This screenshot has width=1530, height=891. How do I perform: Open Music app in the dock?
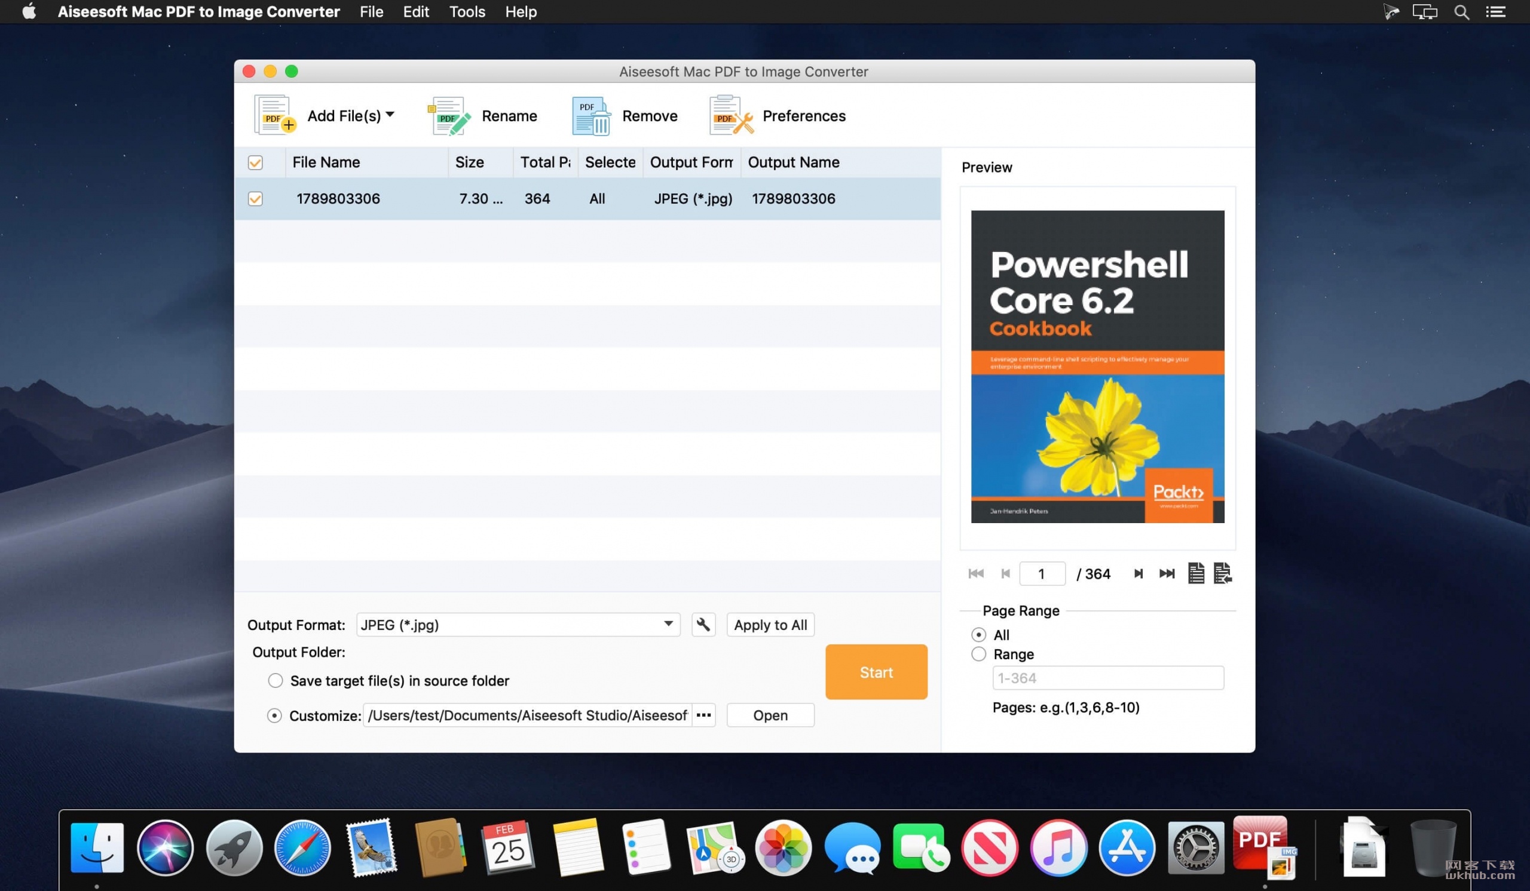(1058, 847)
